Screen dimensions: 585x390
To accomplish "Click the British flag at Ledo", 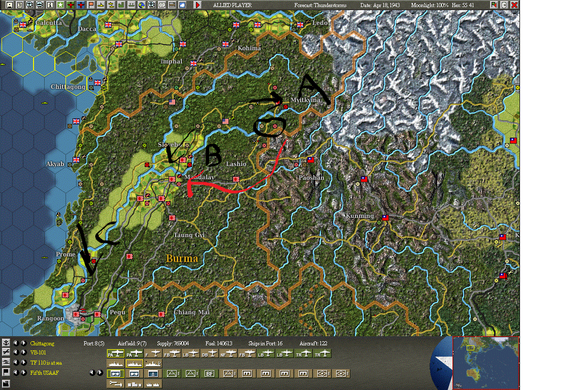I will click(300, 25).
